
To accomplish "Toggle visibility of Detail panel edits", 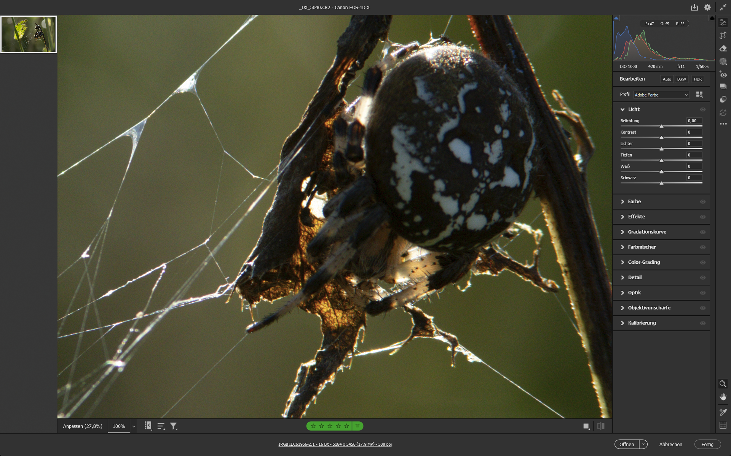I will (x=702, y=278).
